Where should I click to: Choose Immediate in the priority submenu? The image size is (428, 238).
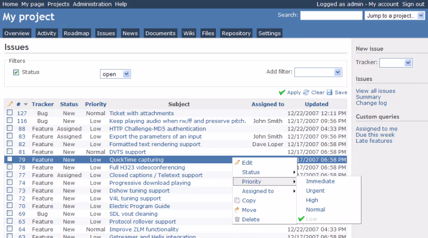click(x=320, y=181)
